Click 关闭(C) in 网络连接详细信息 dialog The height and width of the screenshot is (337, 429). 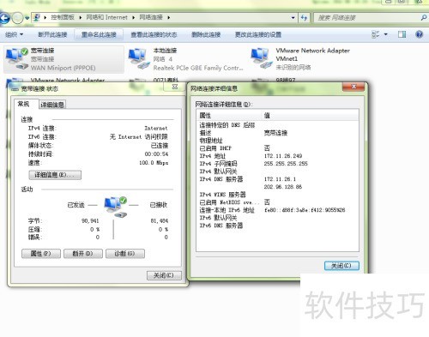(x=341, y=266)
